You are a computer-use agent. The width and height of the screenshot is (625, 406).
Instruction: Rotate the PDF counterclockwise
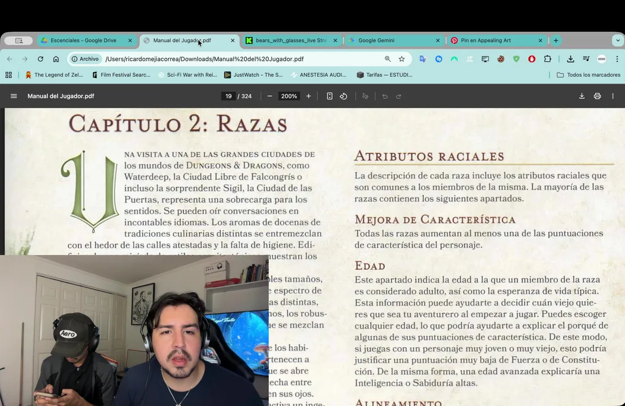tap(344, 96)
